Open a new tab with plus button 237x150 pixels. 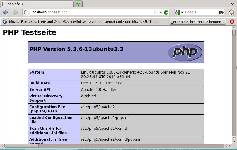[78, 4]
